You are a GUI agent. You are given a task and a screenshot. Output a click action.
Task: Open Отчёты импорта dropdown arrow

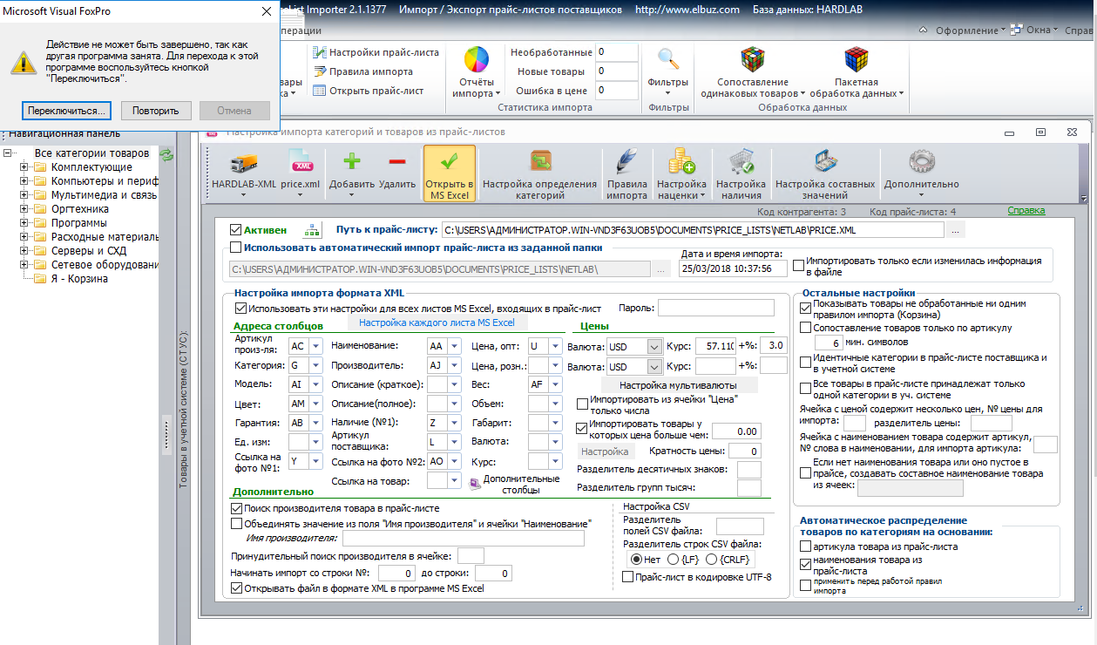[498, 93]
